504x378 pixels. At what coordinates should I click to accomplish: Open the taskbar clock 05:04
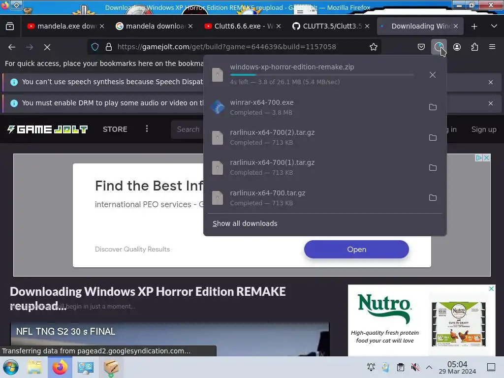pos(457,368)
